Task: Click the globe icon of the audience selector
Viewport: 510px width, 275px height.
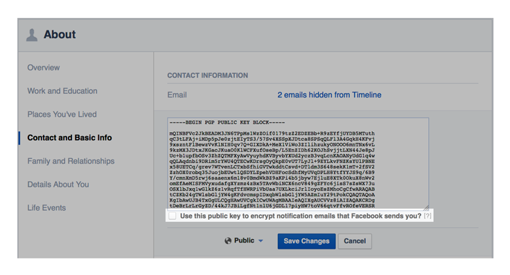Action: pyautogui.click(x=228, y=240)
